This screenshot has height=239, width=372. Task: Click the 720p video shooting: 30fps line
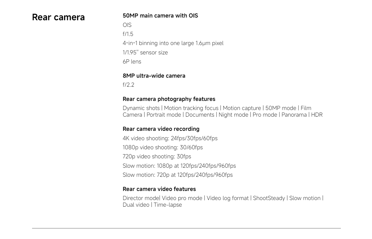tap(157, 157)
